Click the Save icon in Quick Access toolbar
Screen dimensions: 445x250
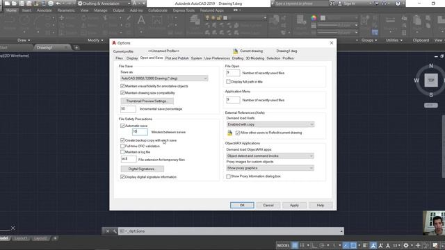coord(22,3)
